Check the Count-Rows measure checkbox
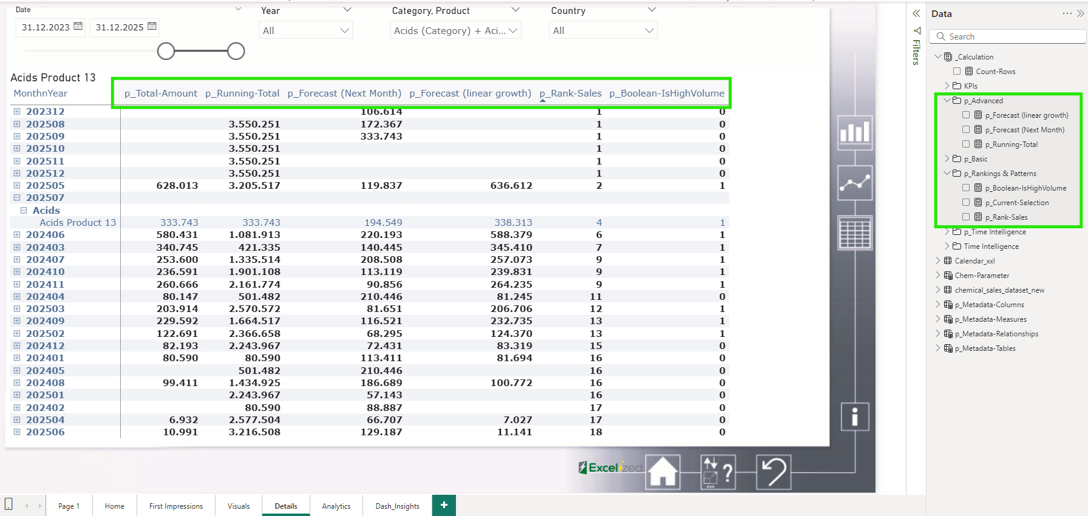This screenshot has width=1088, height=516. pos(957,71)
